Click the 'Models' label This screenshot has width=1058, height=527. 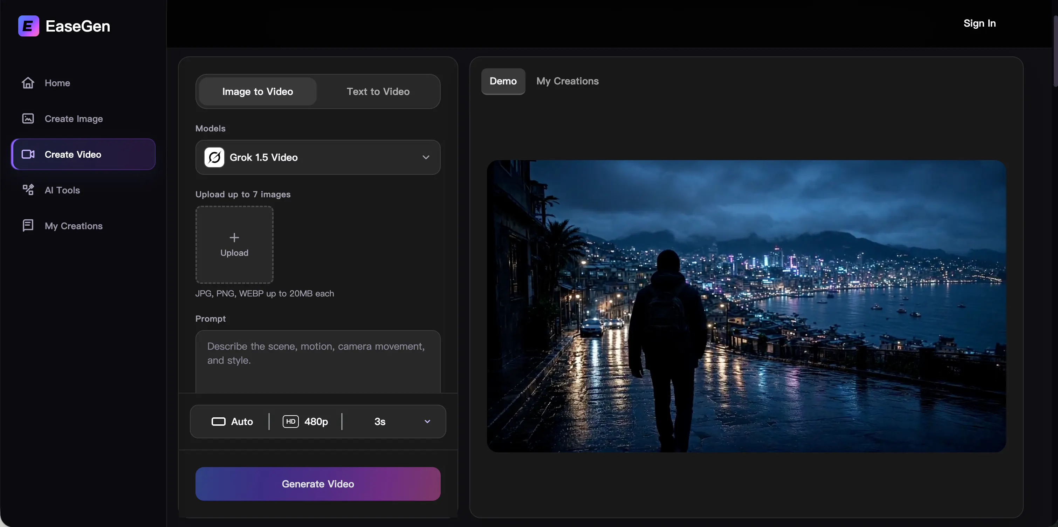(210, 129)
